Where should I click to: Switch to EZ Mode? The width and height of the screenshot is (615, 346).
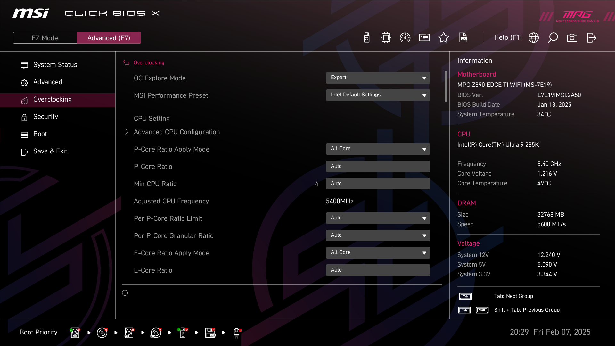45,38
